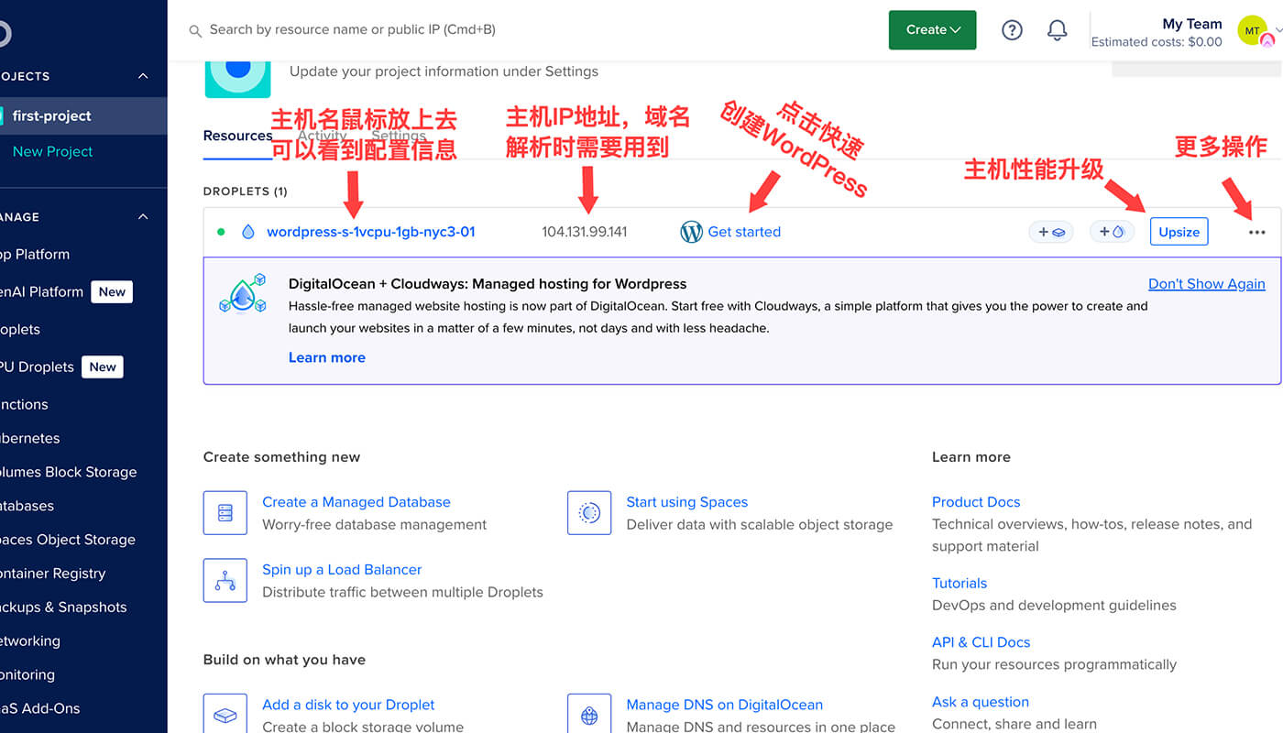Image resolution: width=1283 pixels, height=733 pixels.
Task: Click the search magnifier icon
Action: pyautogui.click(x=195, y=31)
